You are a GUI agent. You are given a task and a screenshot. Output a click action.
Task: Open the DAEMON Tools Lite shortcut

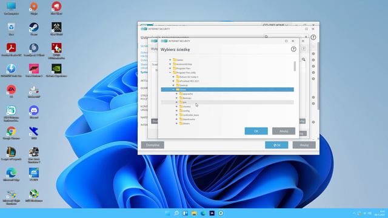[11, 70]
